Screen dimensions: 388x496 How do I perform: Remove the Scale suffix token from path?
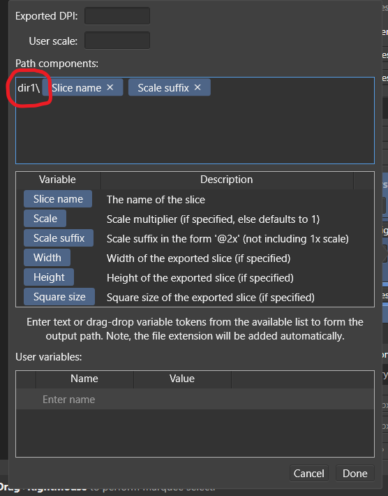tap(197, 87)
